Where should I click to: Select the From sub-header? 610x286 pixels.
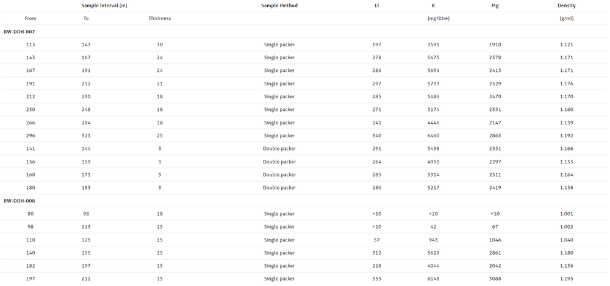(x=30, y=18)
